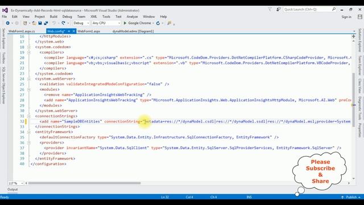Click the Save icon in toolbar

pyautogui.click(x=40, y=23)
